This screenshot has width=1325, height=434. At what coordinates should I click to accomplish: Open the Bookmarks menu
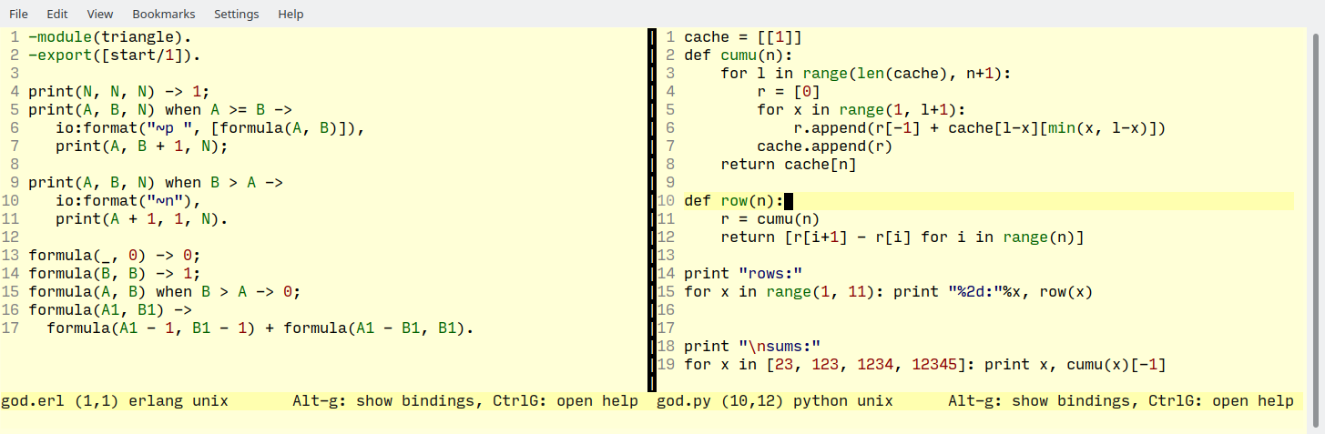click(165, 14)
